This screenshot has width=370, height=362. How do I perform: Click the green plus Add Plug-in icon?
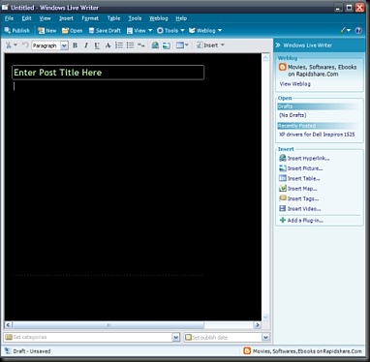(283, 220)
